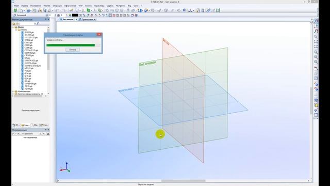Image resolution: width=330 pixels, height=186 pixels.
Task: Click the printer icon in the main toolbar
Action: [x=49, y=10]
